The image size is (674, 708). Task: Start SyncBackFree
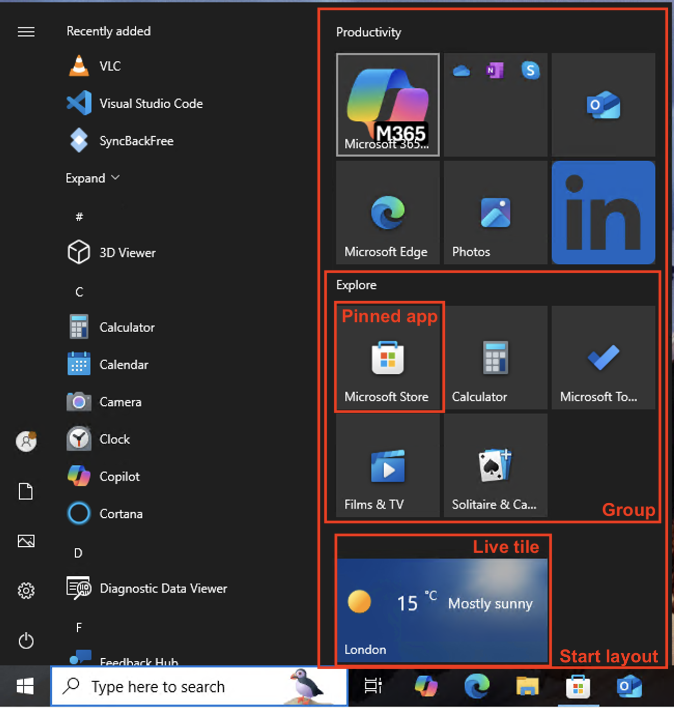coord(136,140)
